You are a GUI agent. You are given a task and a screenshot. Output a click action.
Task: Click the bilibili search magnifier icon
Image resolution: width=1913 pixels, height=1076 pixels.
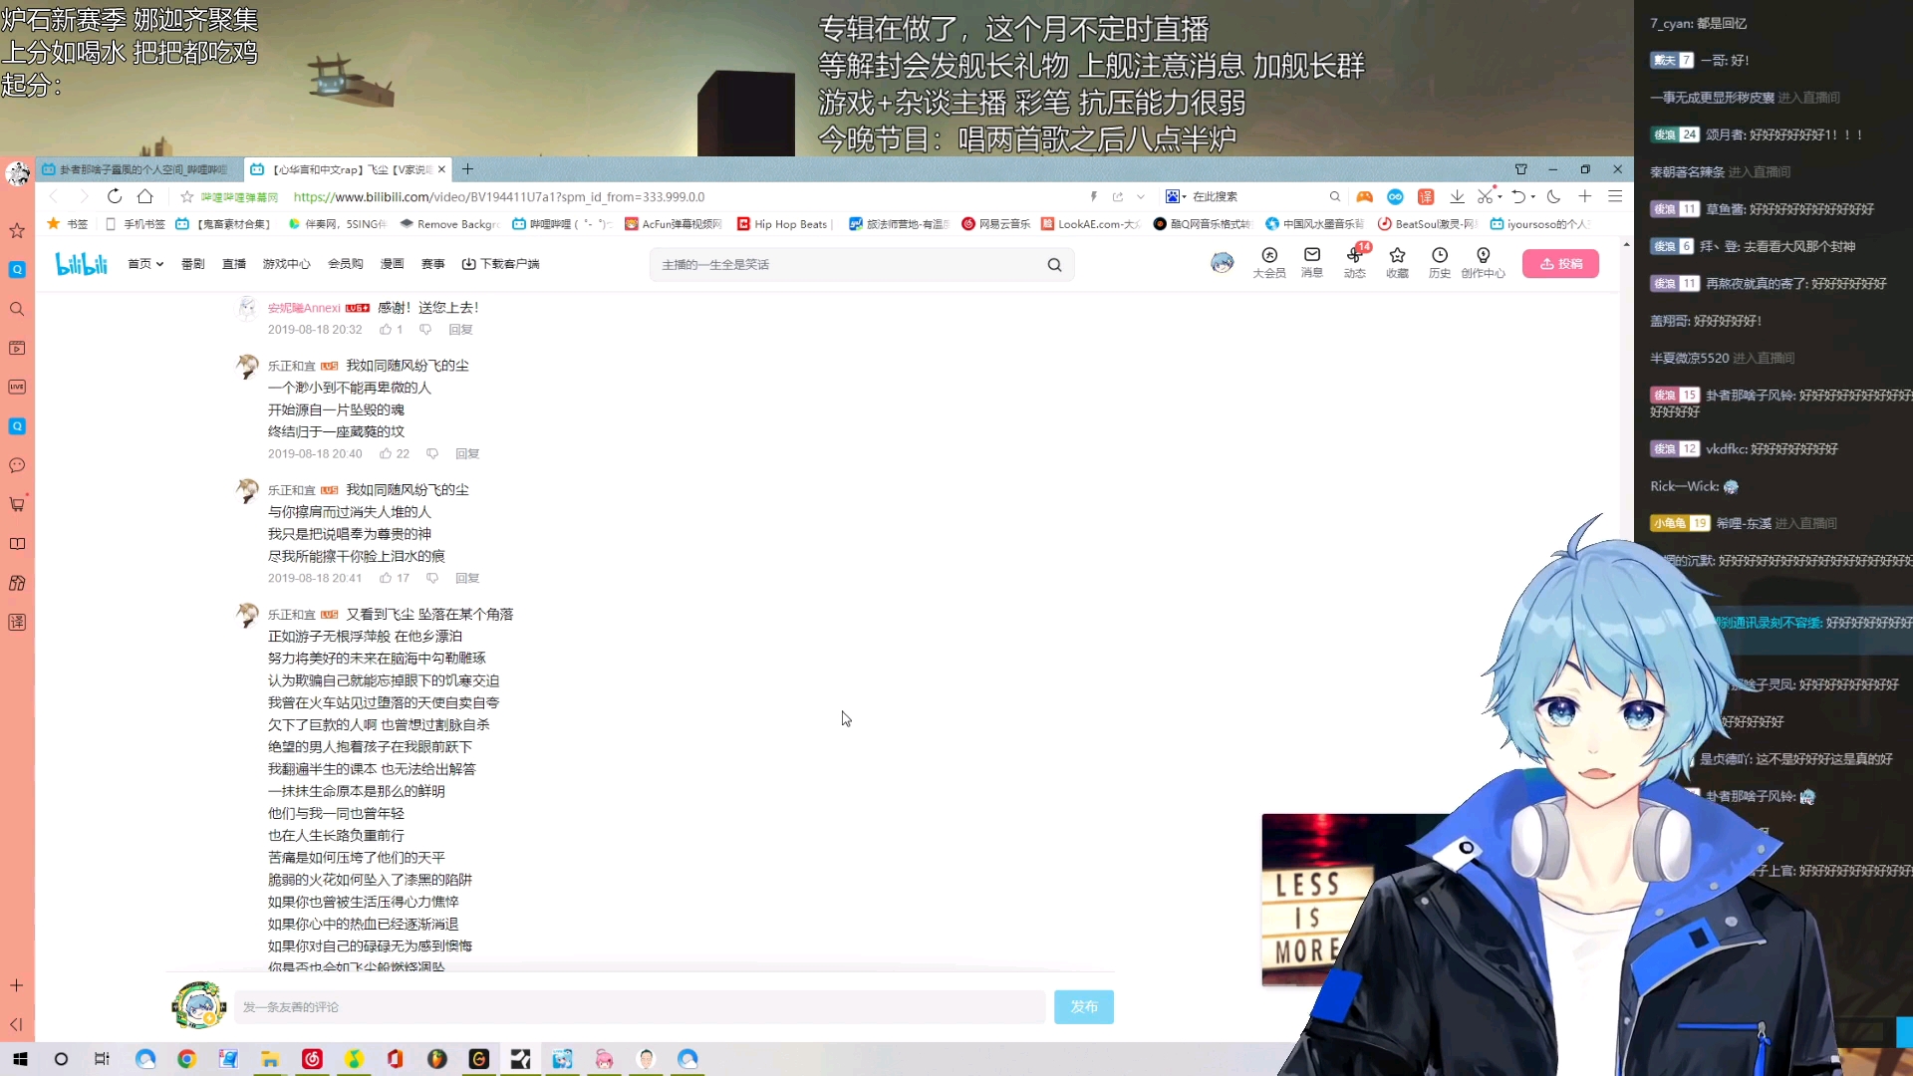point(1054,265)
